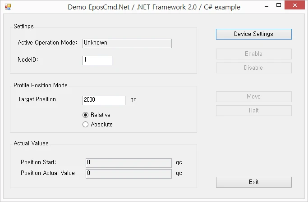Image resolution: width=308 pixels, height=202 pixels.
Task: Select the Absolute radio option
Action: (97, 125)
